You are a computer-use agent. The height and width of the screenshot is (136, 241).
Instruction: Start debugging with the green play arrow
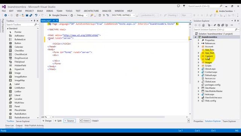coord(50,15)
